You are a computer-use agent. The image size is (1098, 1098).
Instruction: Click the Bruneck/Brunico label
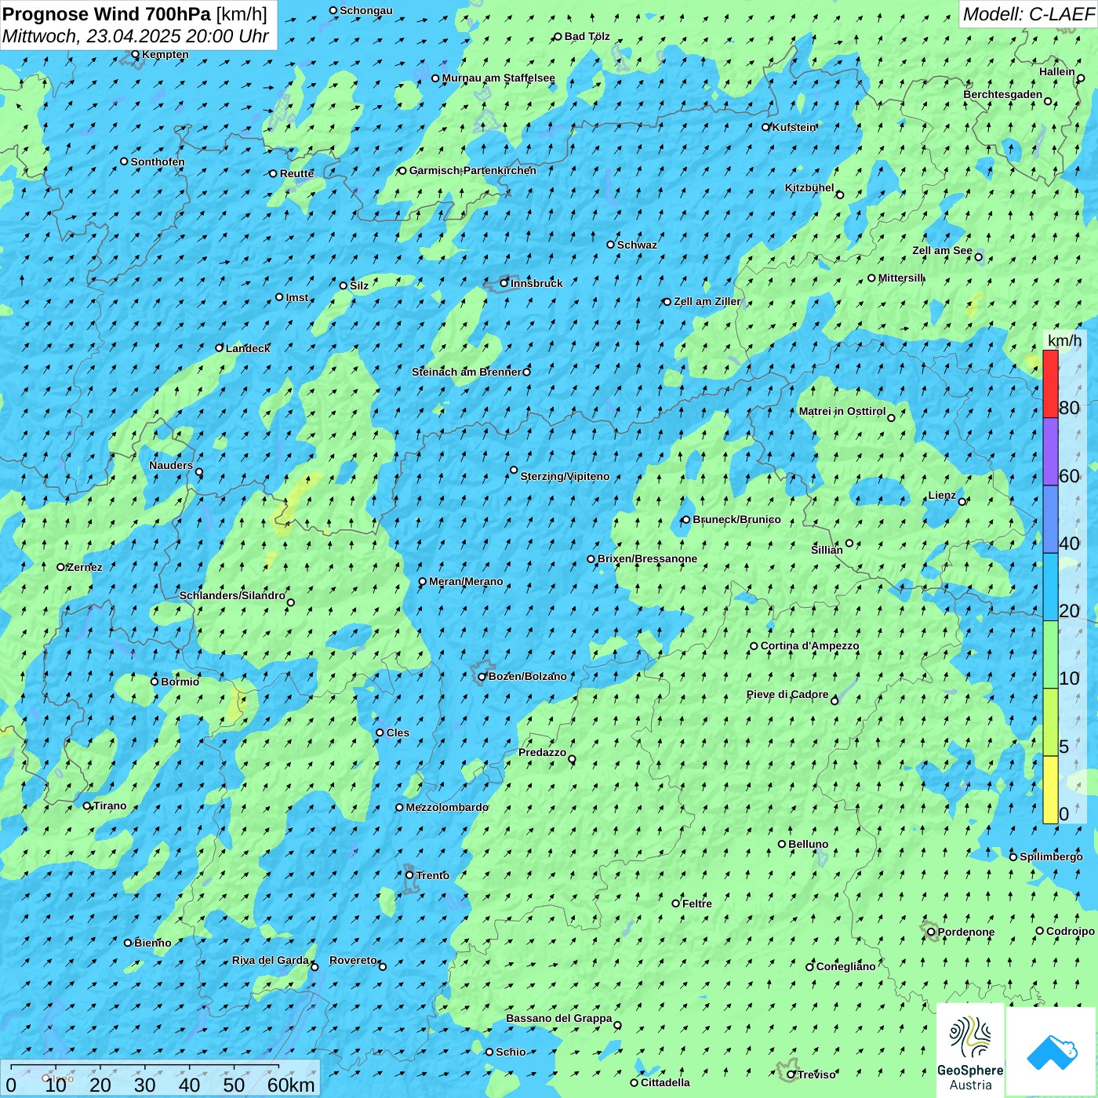[x=736, y=520]
